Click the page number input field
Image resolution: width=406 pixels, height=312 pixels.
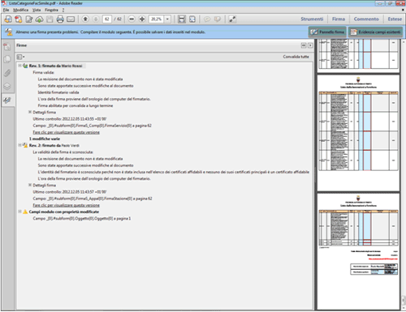tap(107, 19)
